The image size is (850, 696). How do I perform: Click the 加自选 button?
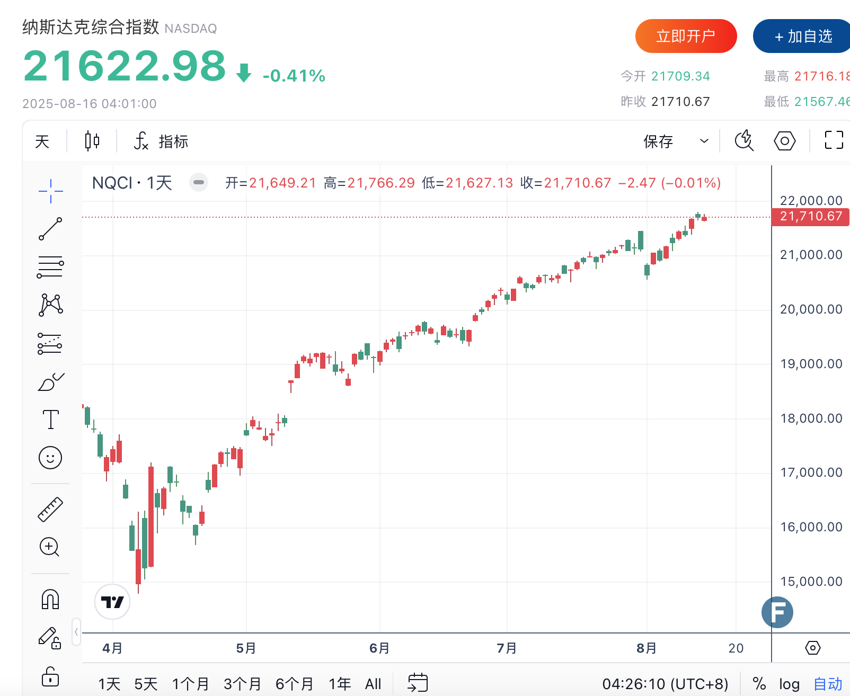(x=803, y=36)
